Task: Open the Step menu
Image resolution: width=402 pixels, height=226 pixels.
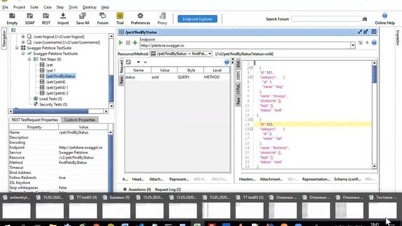Action: (x=60, y=7)
